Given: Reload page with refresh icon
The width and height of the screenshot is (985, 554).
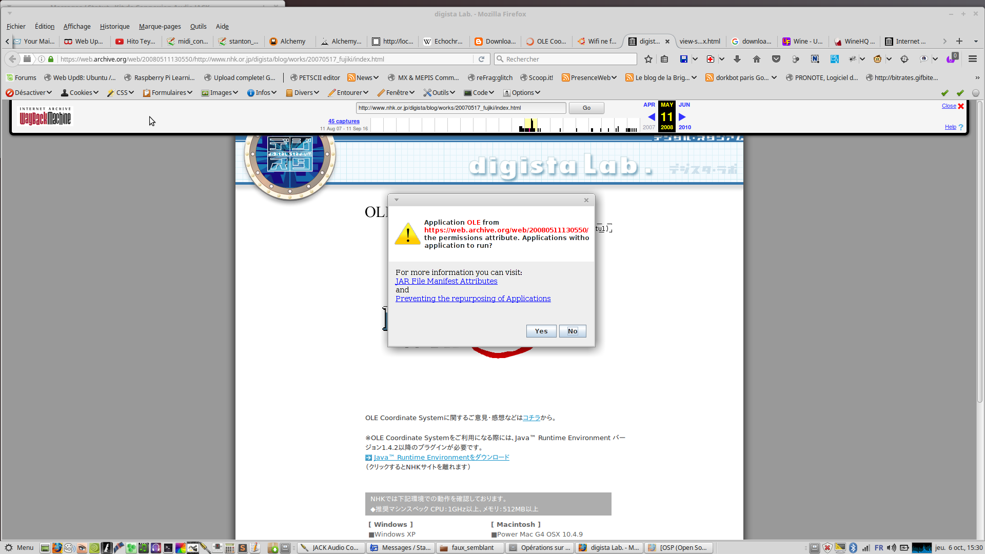Looking at the screenshot, I should (x=481, y=59).
